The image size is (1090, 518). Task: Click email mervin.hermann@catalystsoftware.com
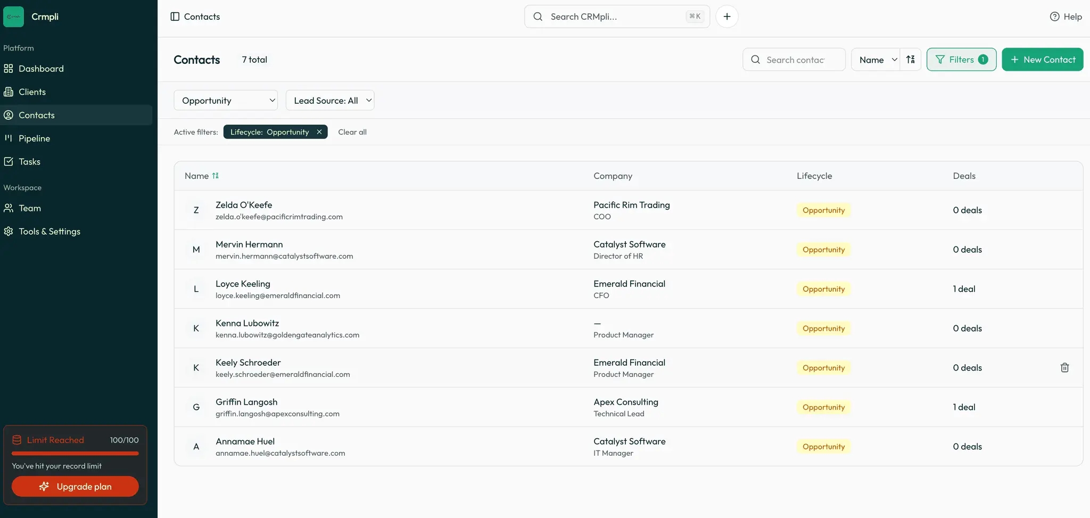pos(284,256)
